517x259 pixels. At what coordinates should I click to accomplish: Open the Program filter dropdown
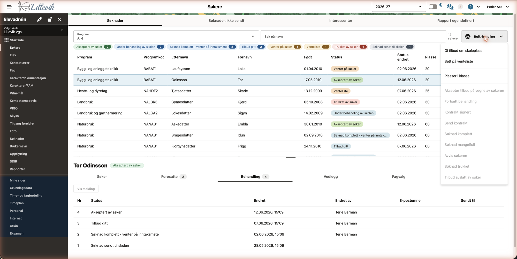click(166, 36)
